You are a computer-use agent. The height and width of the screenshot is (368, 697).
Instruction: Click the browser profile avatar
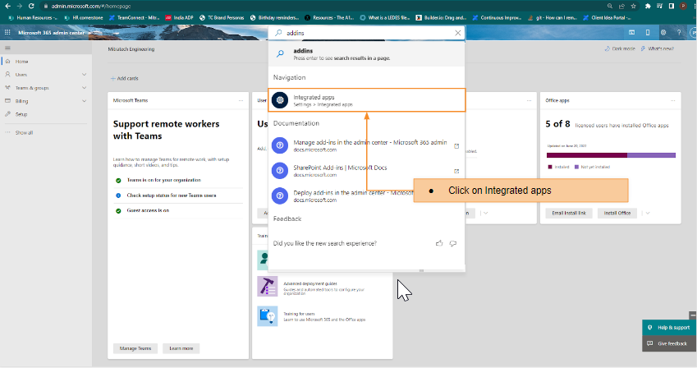[x=683, y=7]
